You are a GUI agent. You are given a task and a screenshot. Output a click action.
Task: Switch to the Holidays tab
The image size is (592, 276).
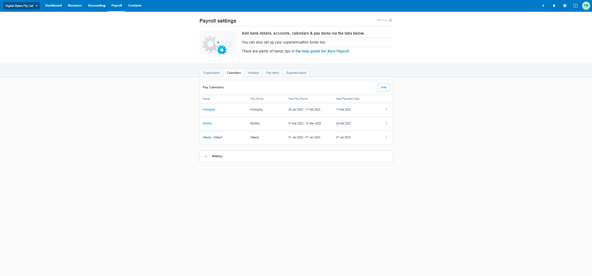[x=254, y=73]
